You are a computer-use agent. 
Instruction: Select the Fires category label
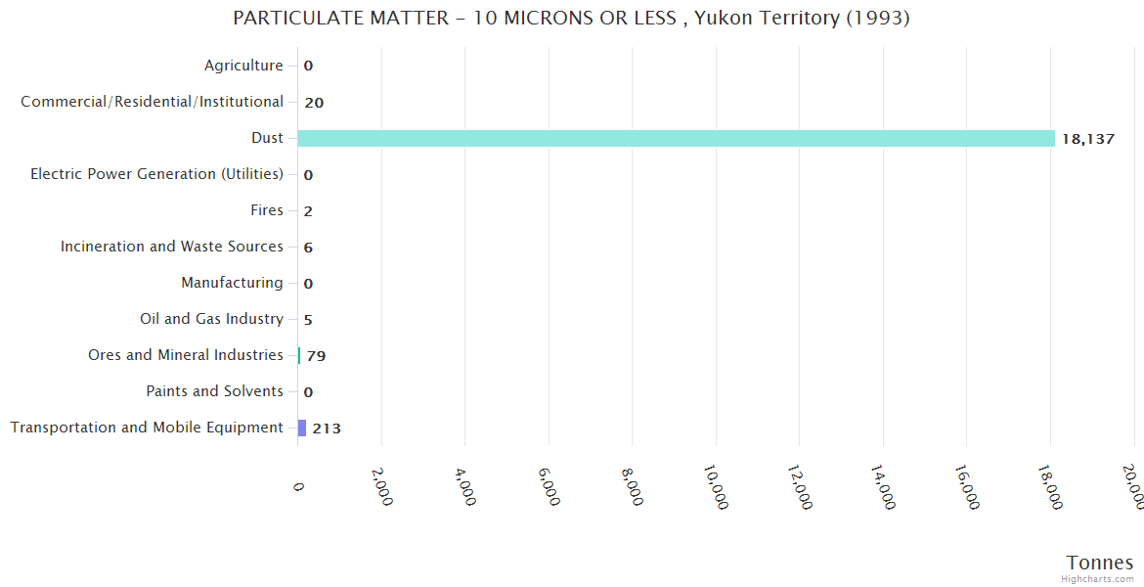pyautogui.click(x=267, y=210)
